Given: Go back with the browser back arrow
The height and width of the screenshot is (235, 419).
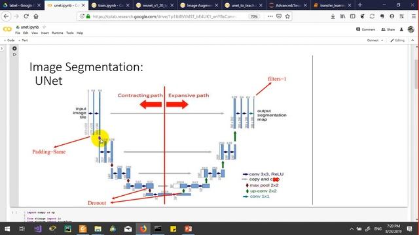Looking at the screenshot, I should point(6,16).
